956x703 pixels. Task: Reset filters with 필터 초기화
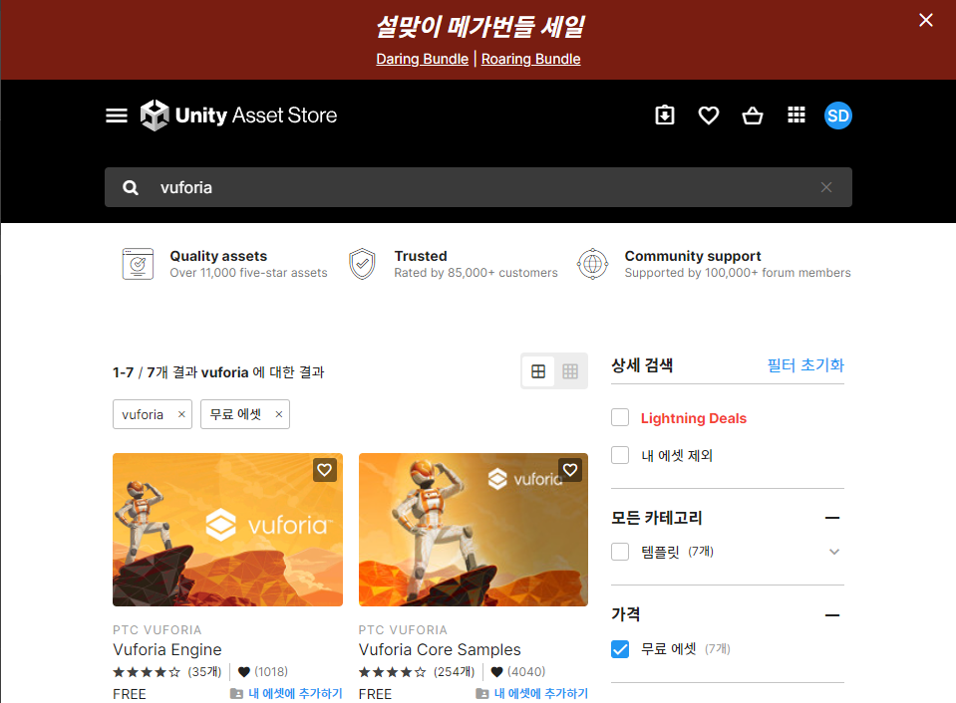(x=805, y=365)
